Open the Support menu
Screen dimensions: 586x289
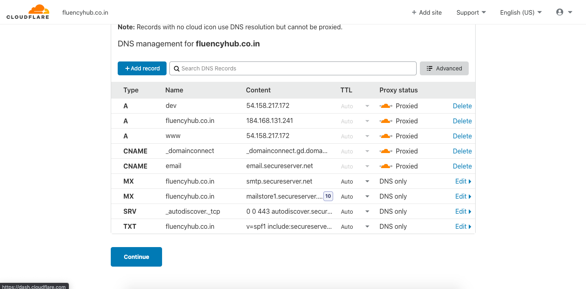[471, 12]
